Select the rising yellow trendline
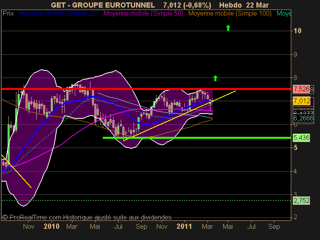Image resolution: width=320 pixels, height=240 pixels. tap(179, 116)
